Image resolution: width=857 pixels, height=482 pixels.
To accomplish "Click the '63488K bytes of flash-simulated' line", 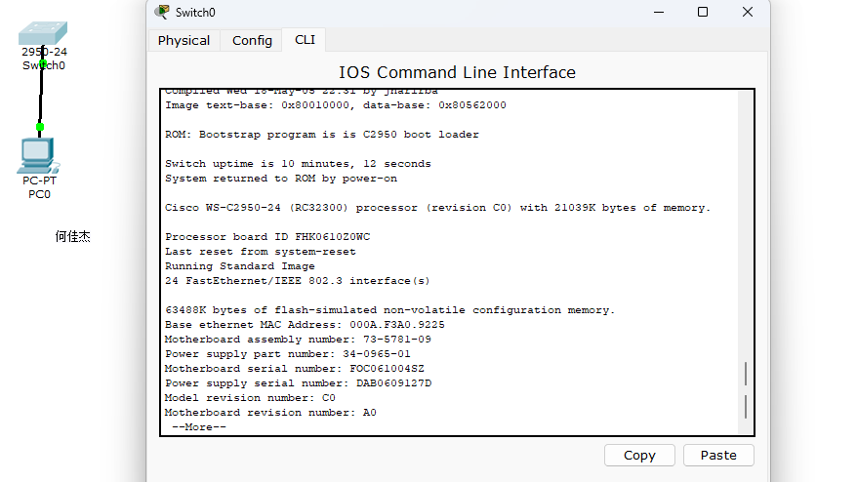I will click(389, 310).
